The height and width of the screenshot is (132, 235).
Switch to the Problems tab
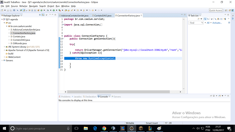click(x=65, y=97)
